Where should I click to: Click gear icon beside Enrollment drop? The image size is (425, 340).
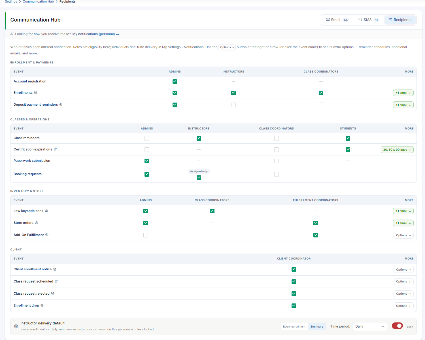click(42, 305)
